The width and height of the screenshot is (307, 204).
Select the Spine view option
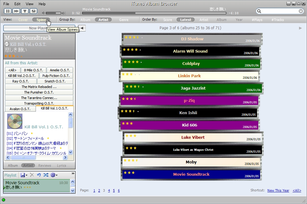(41, 20)
